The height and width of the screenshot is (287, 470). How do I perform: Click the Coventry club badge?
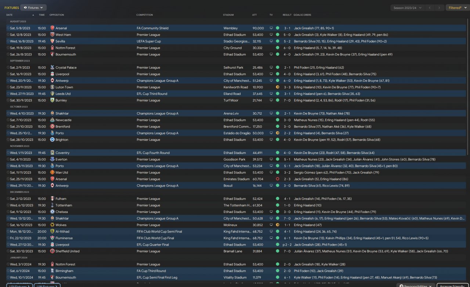tap(53, 153)
